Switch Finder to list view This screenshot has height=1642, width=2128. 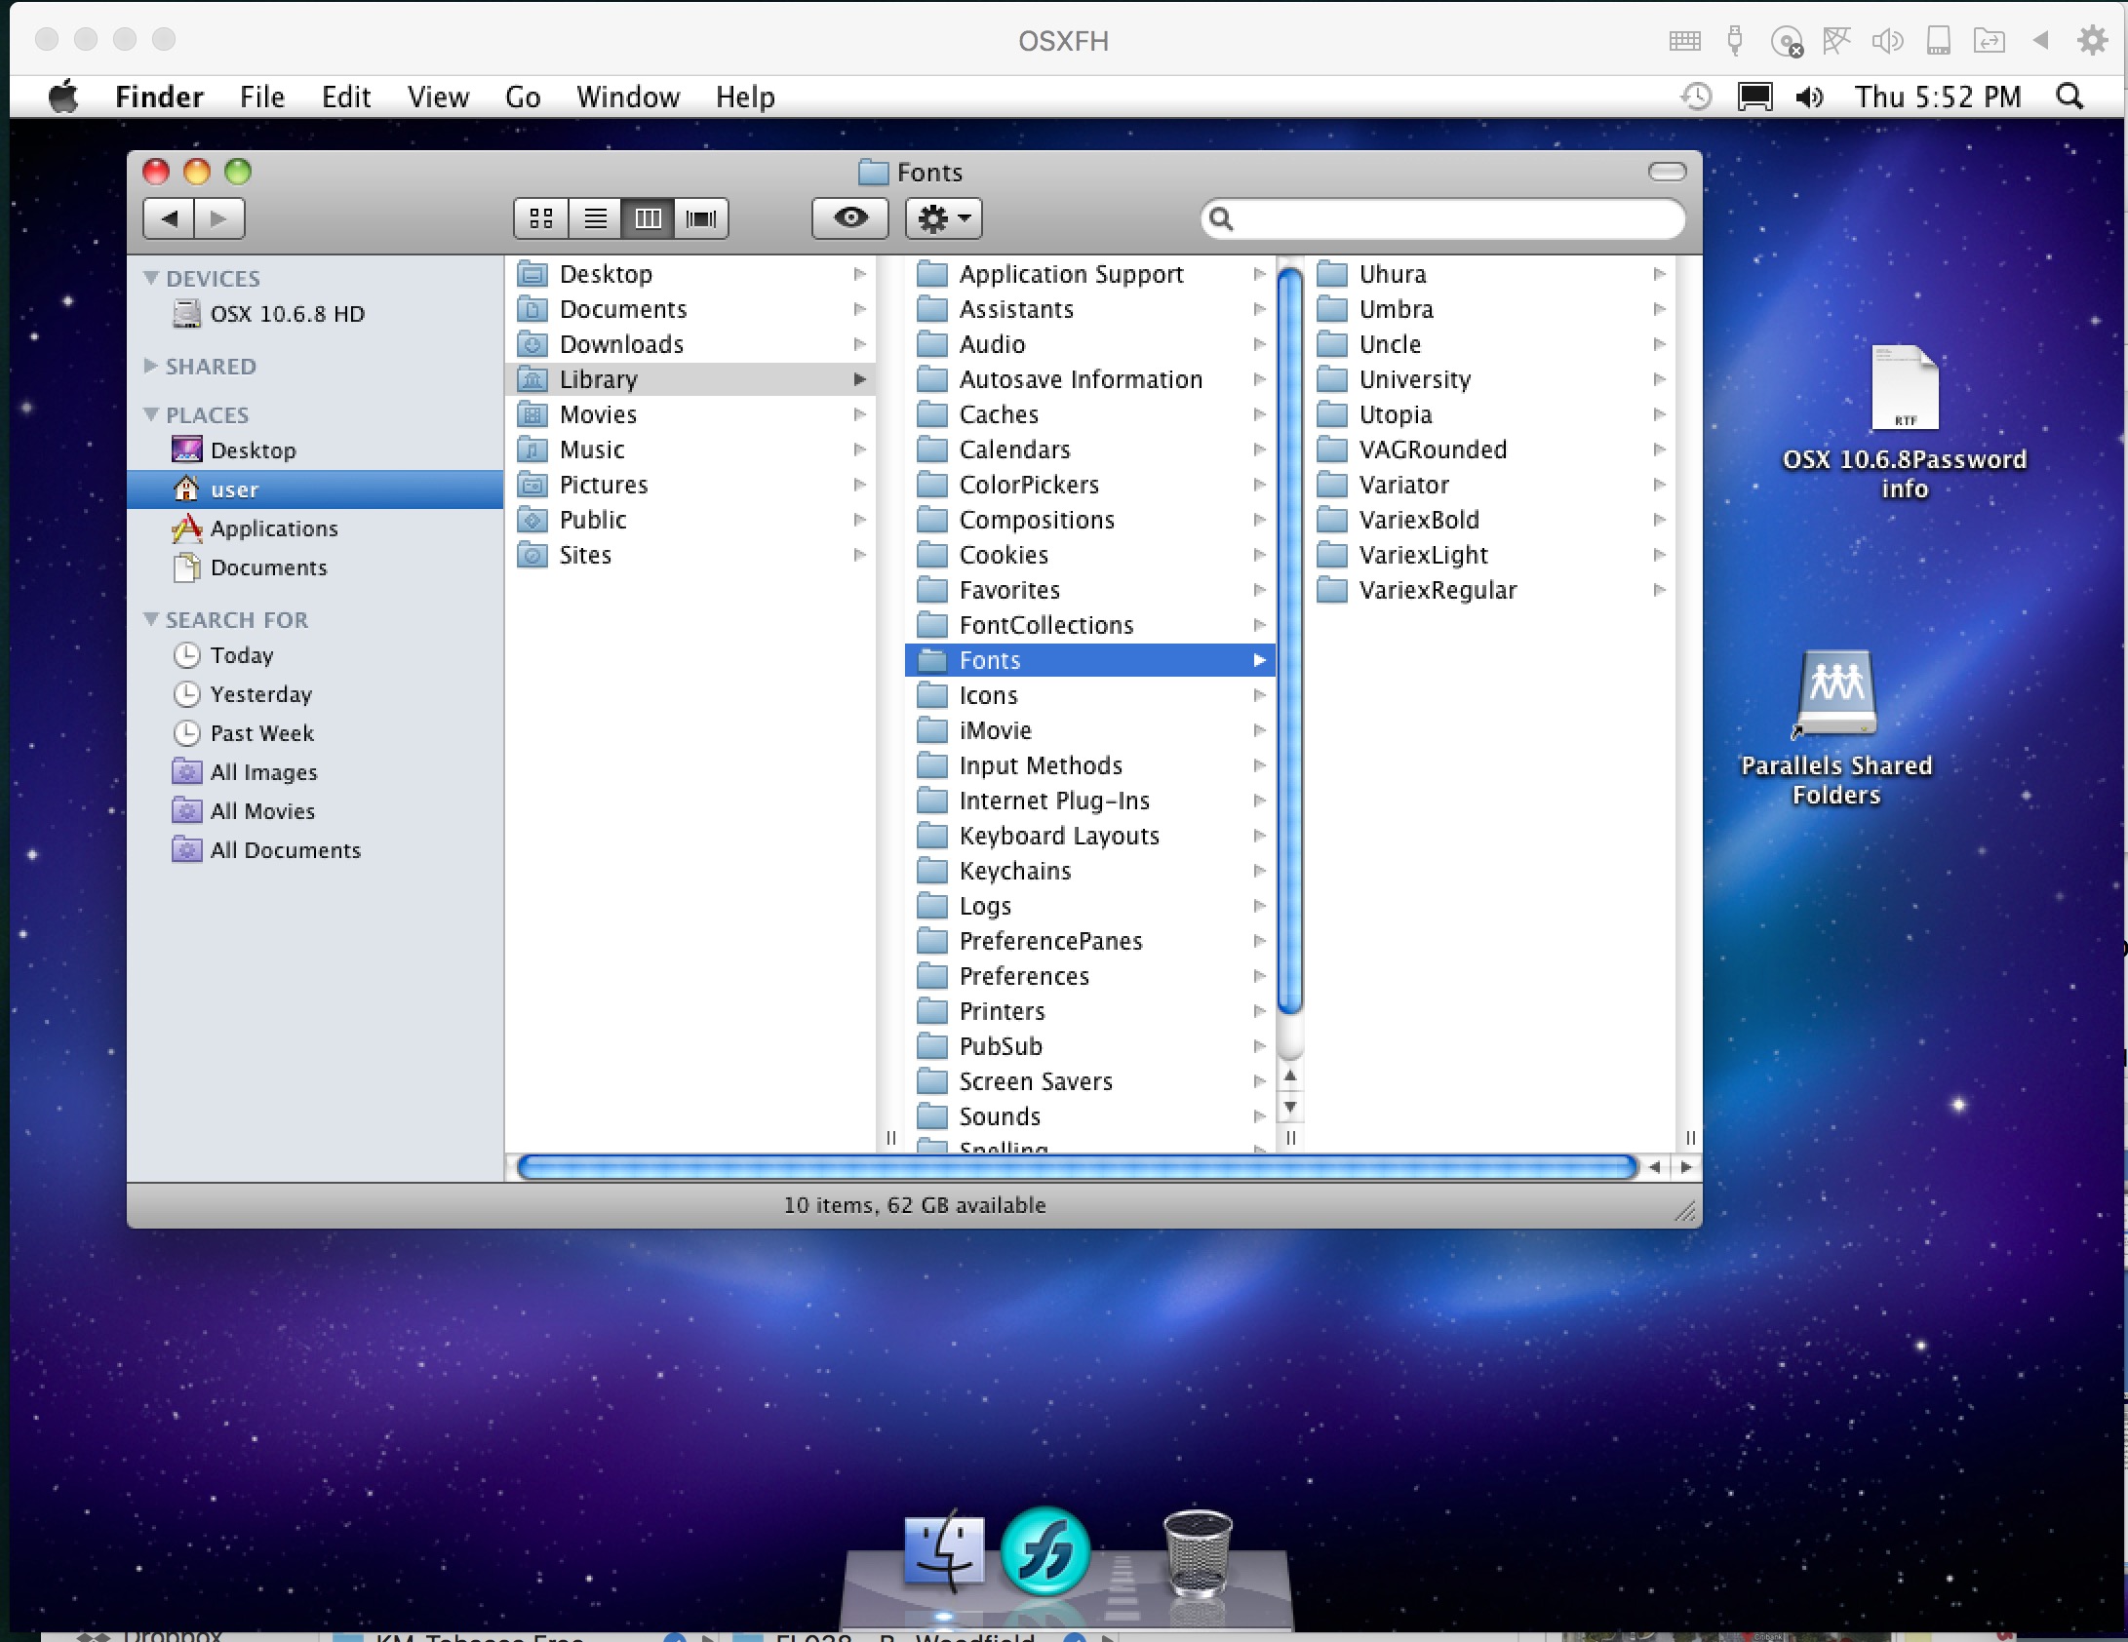coord(595,217)
